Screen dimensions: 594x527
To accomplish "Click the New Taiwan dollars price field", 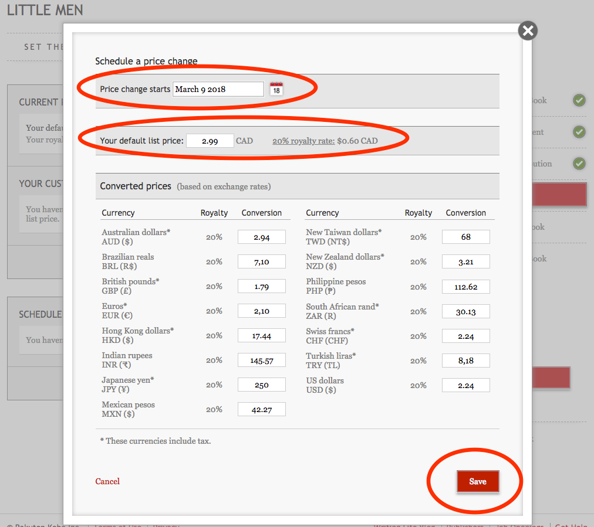I will click(465, 237).
